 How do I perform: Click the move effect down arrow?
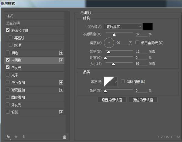[23, 137]
